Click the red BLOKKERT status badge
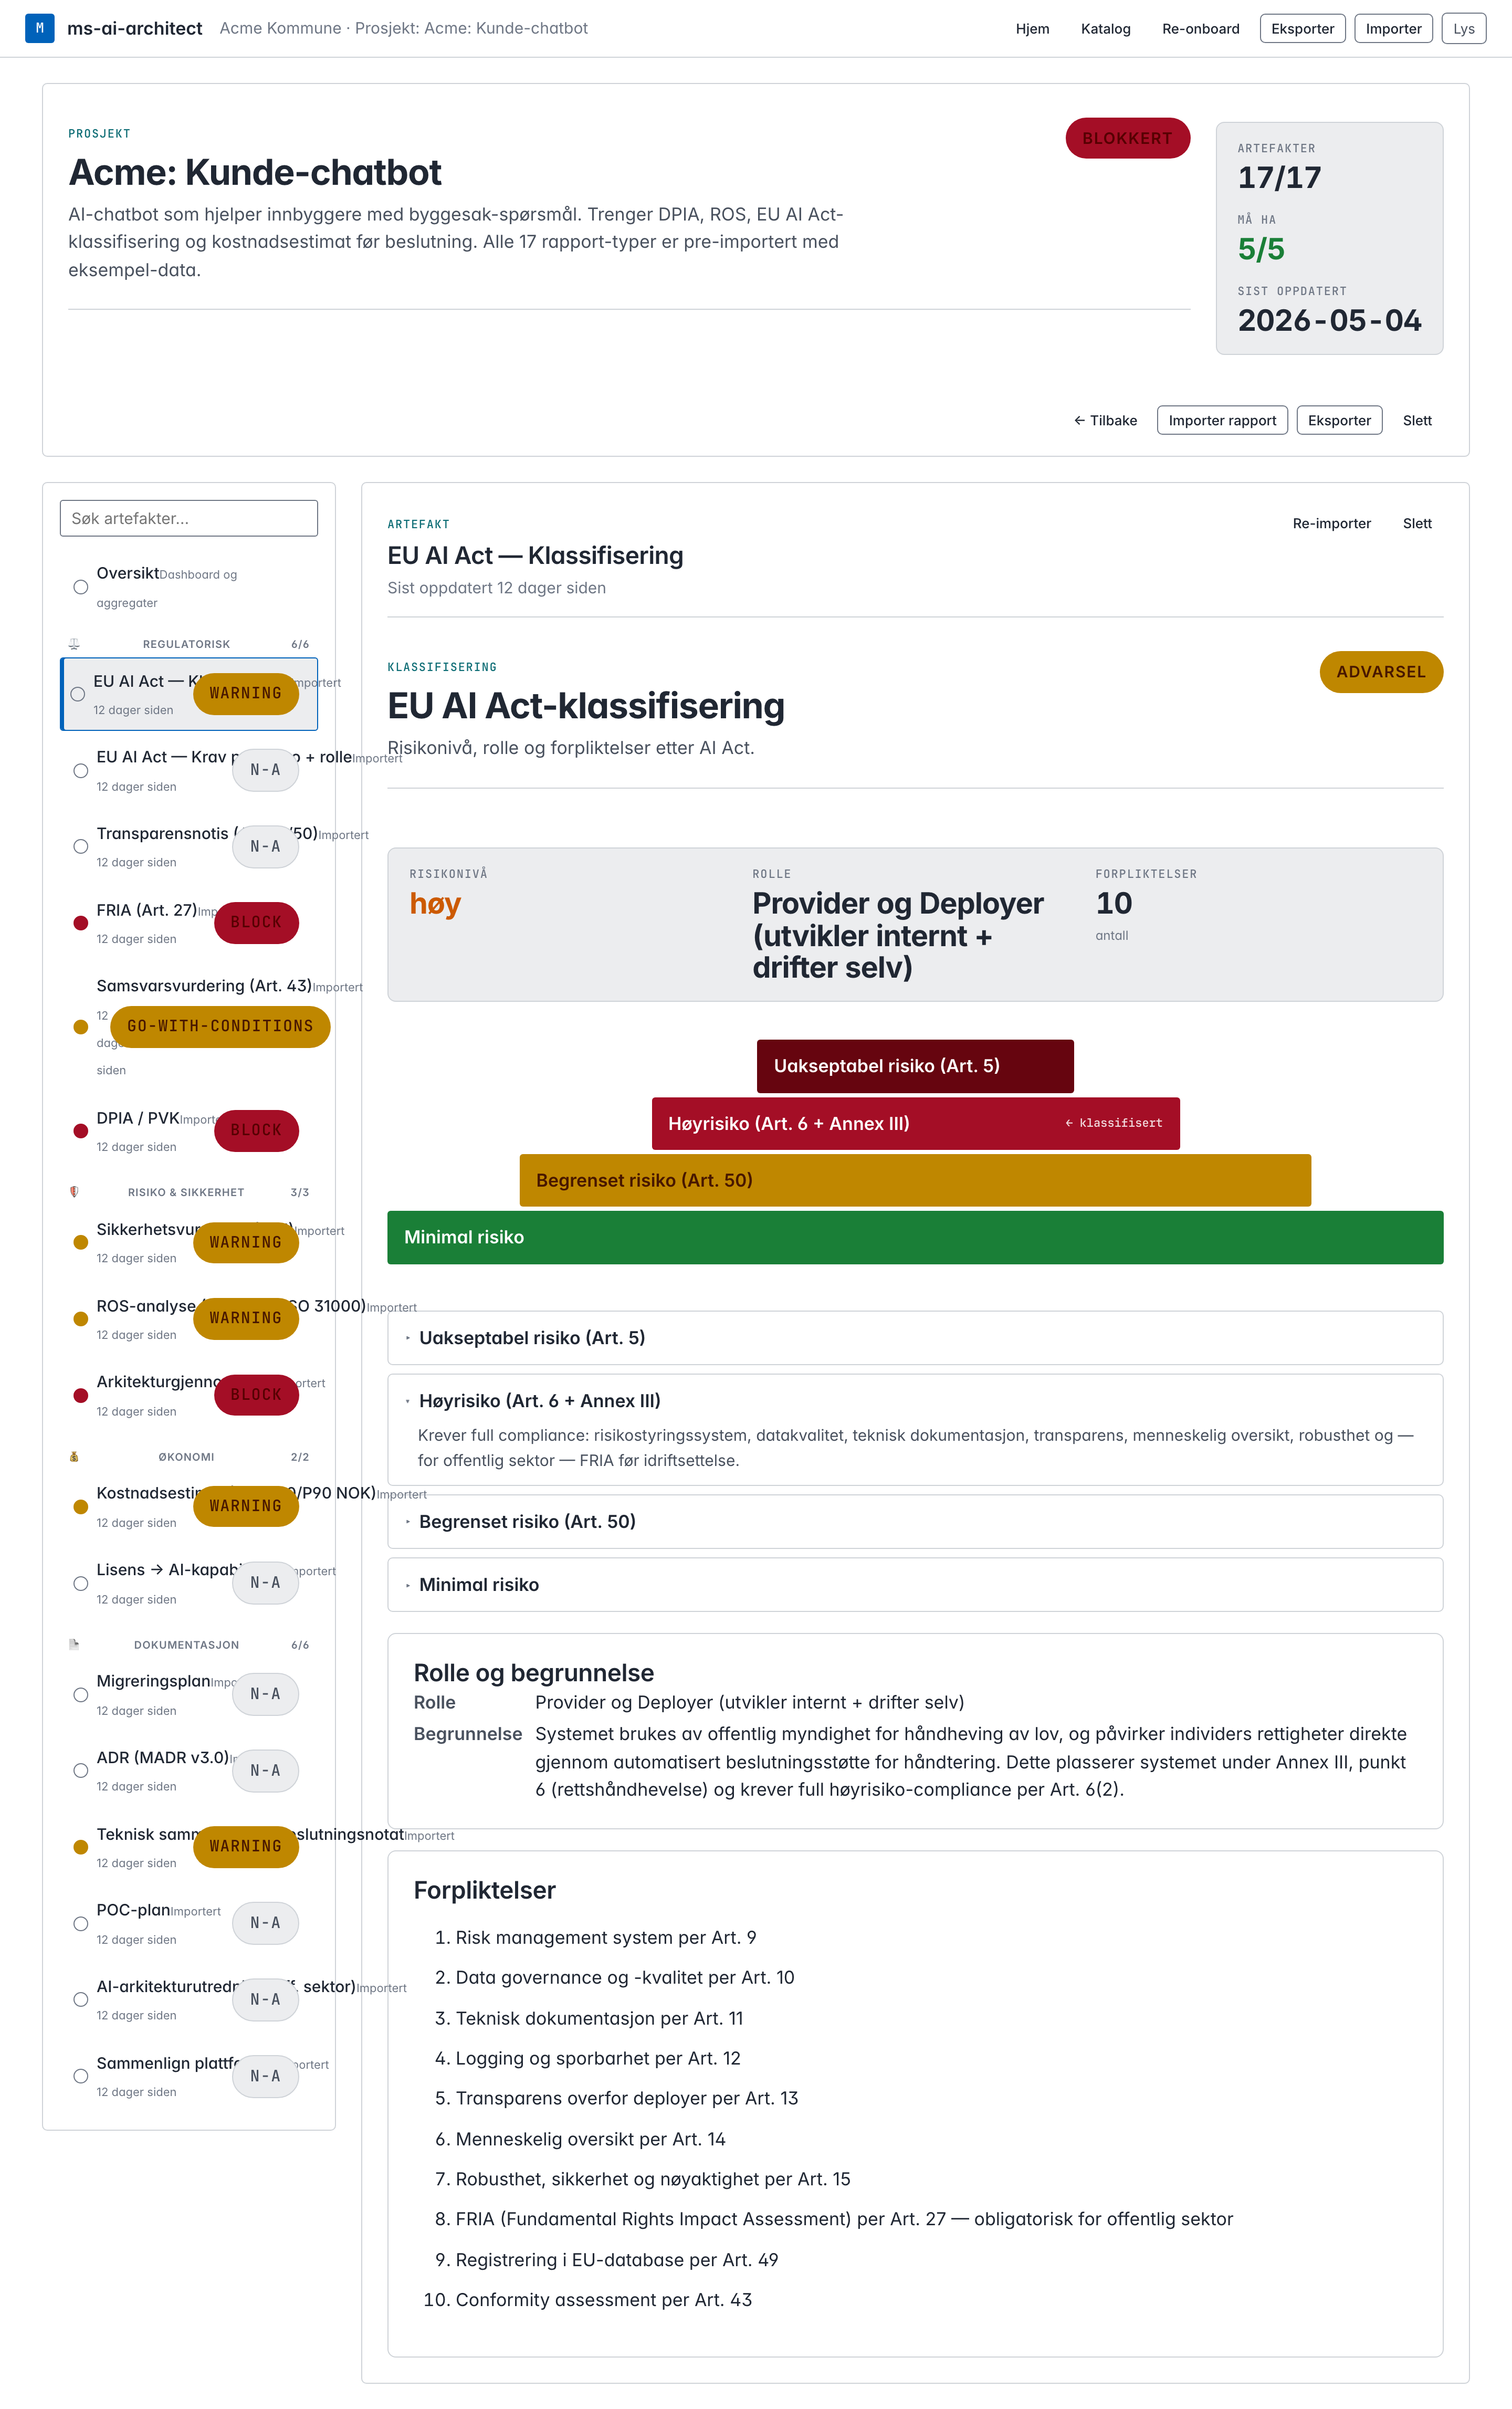 1127,138
